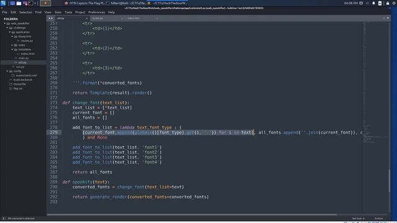Expand the static folder

coord(12,45)
